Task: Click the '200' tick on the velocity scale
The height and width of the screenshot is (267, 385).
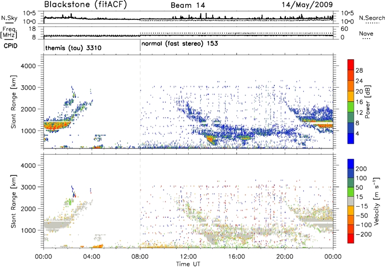Action: [361, 169]
